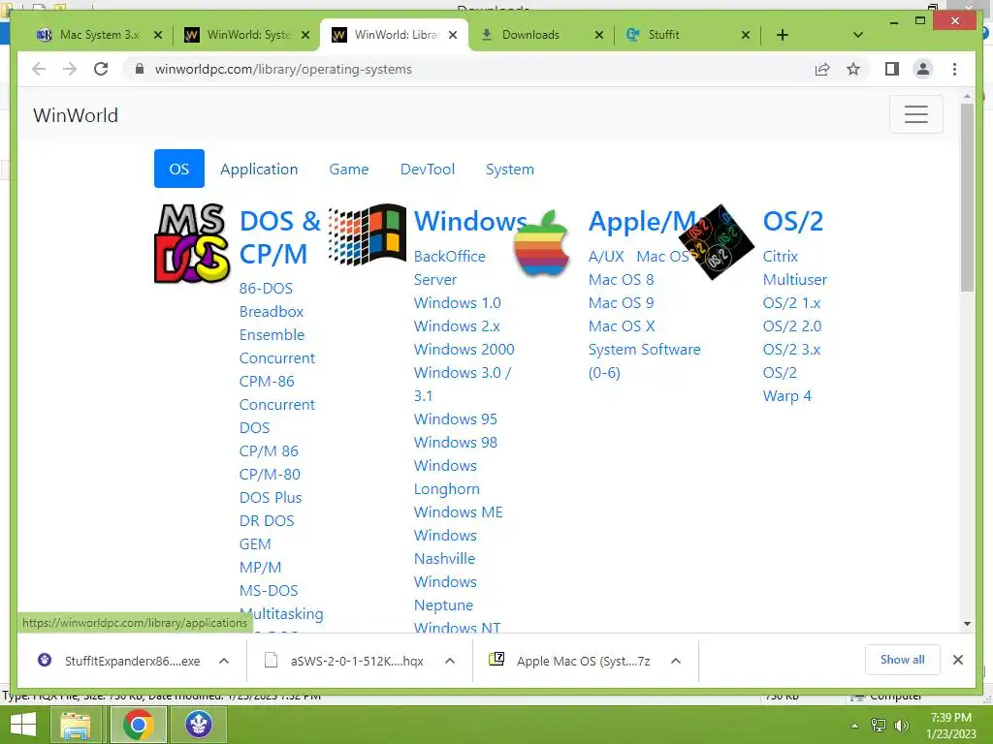Open the third taskbar app icon
The image size is (993, 744).
(x=198, y=725)
